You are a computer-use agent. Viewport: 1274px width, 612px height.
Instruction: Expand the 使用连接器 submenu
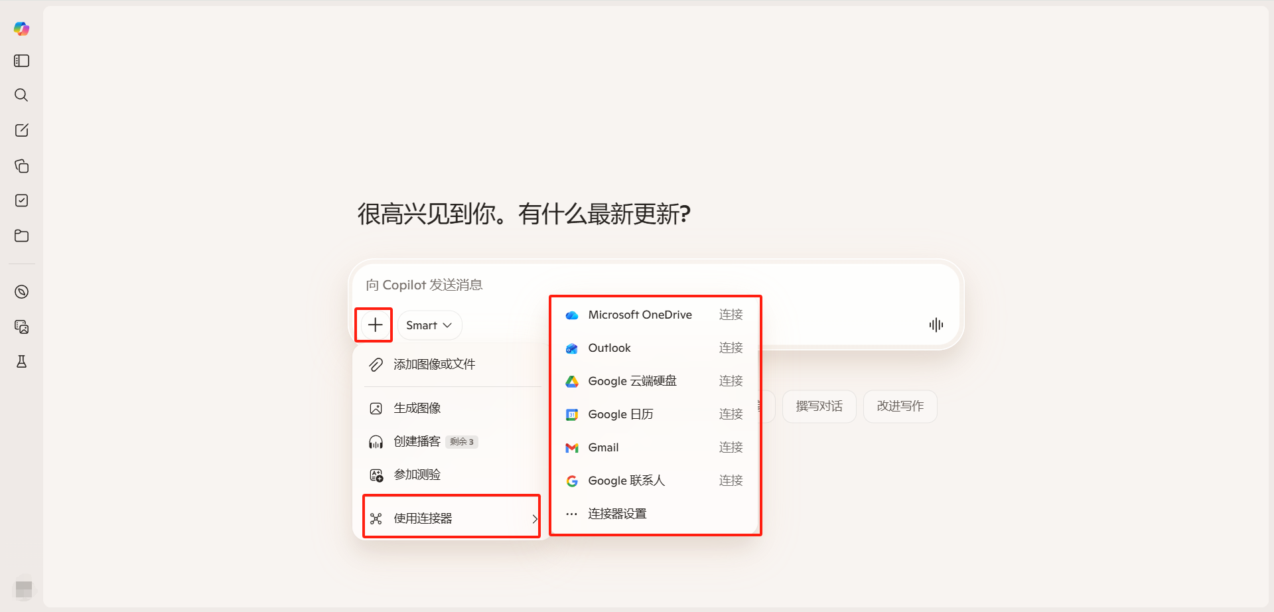click(452, 518)
